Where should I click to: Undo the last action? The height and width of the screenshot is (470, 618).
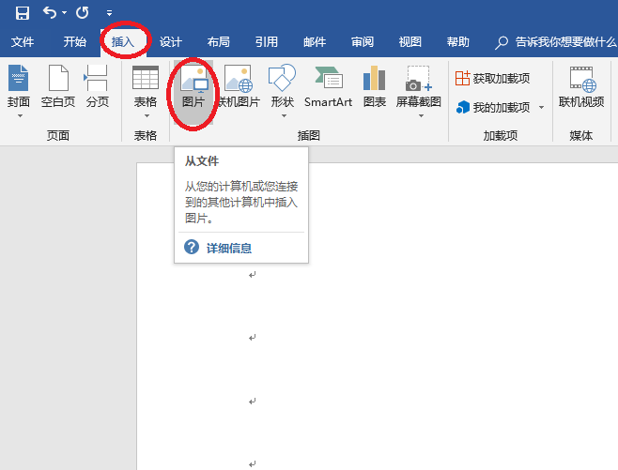tap(50, 12)
